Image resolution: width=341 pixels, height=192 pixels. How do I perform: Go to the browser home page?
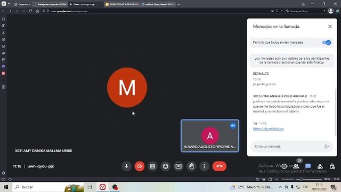pos(37,11)
